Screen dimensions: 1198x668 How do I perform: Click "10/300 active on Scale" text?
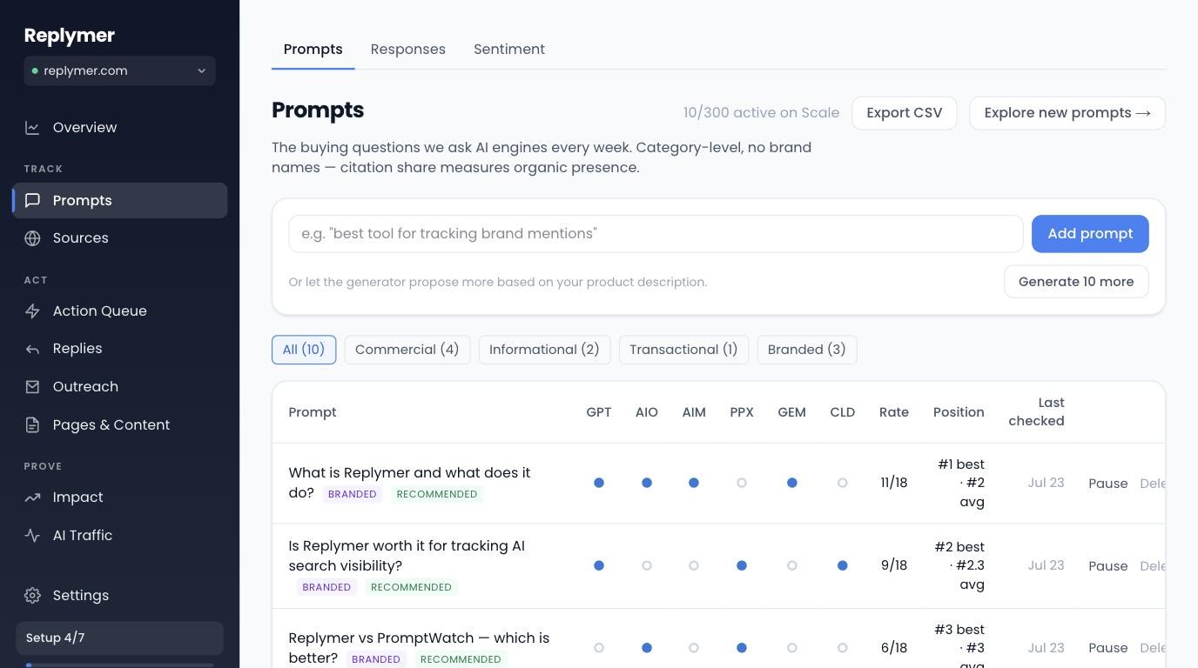click(761, 113)
